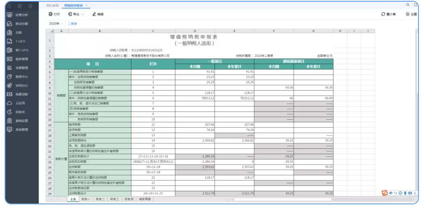Switch to the 附表三 sheet tab
This screenshot has width=421, height=206.
(114, 199)
